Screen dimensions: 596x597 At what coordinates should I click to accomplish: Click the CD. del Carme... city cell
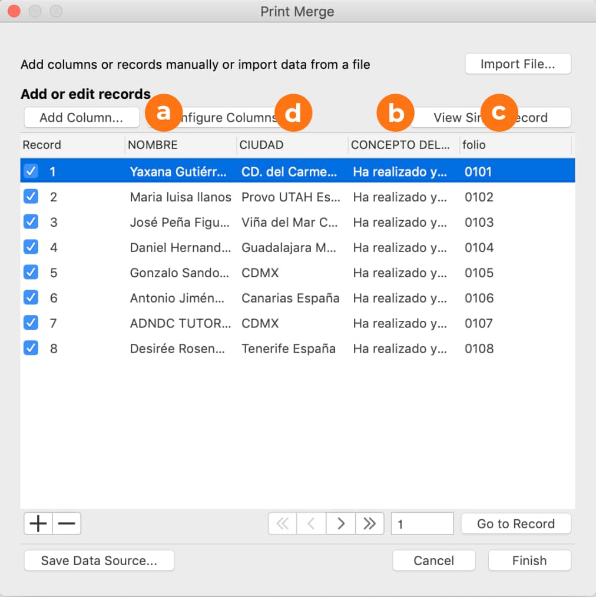tap(289, 172)
